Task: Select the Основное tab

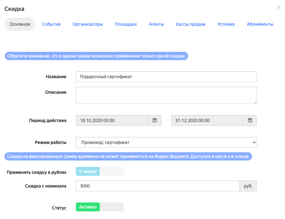Action: point(20,24)
